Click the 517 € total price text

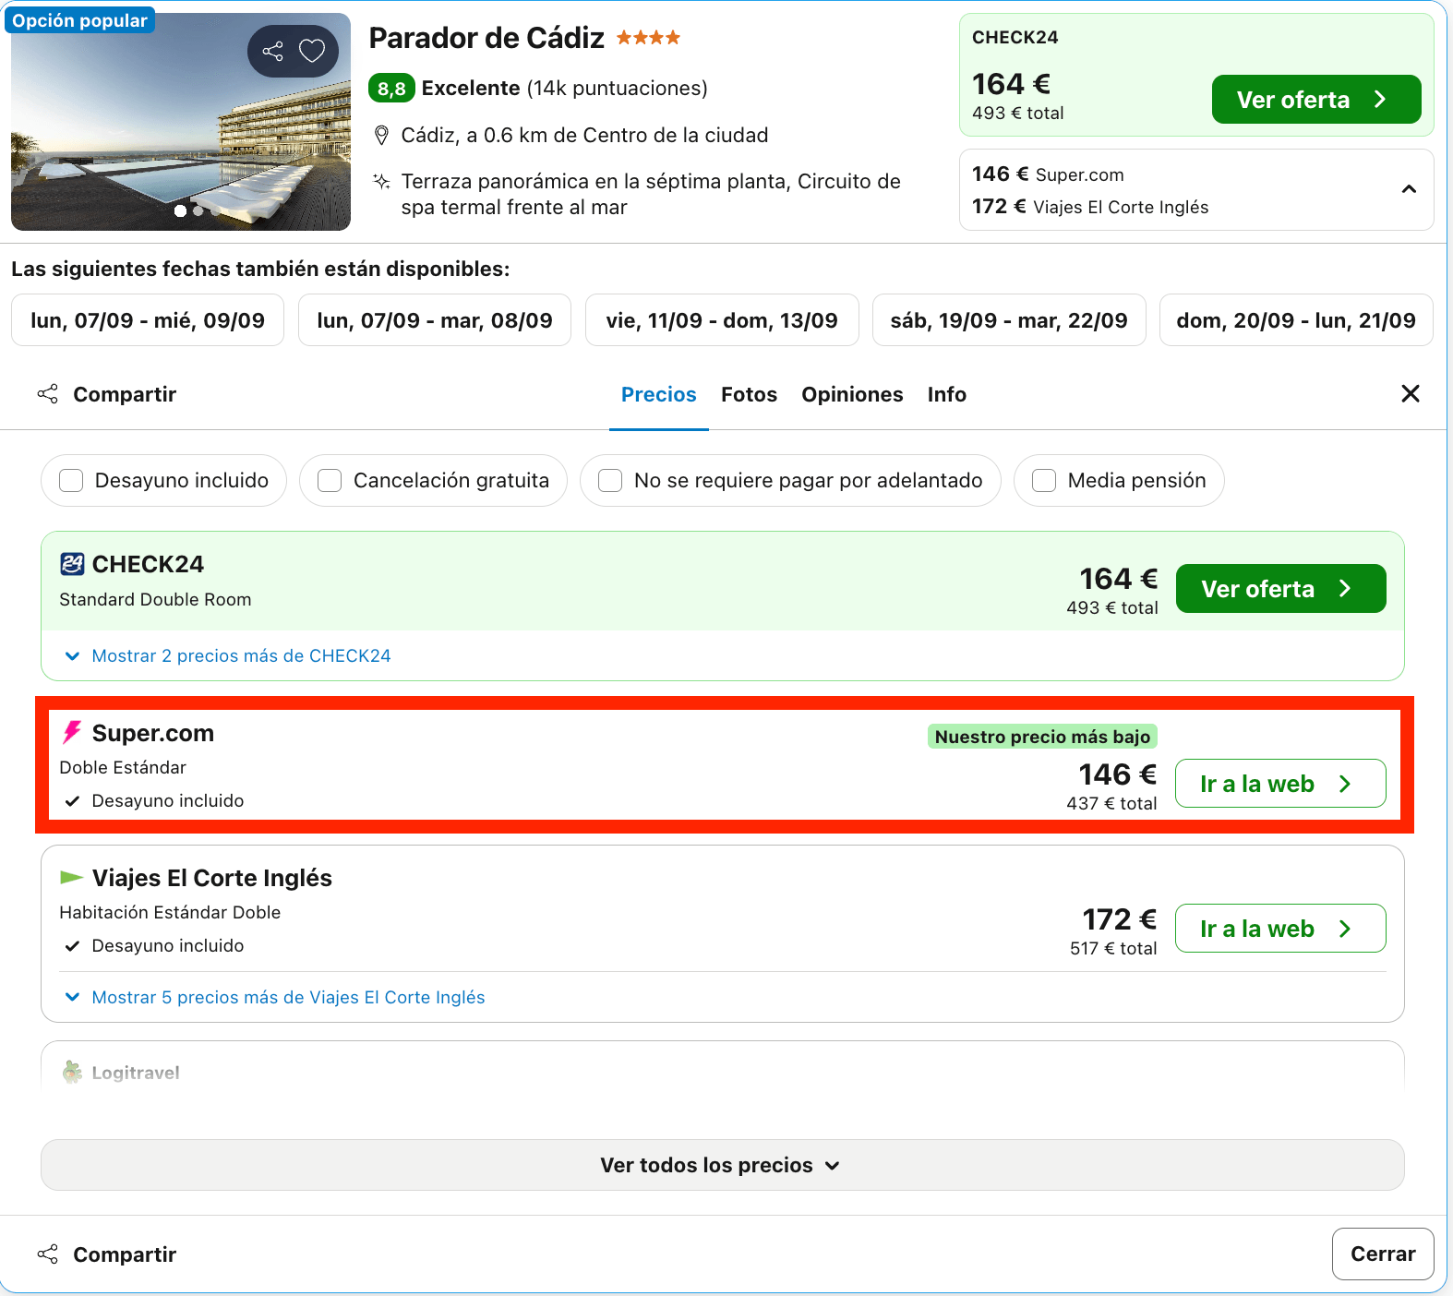pos(1113,949)
